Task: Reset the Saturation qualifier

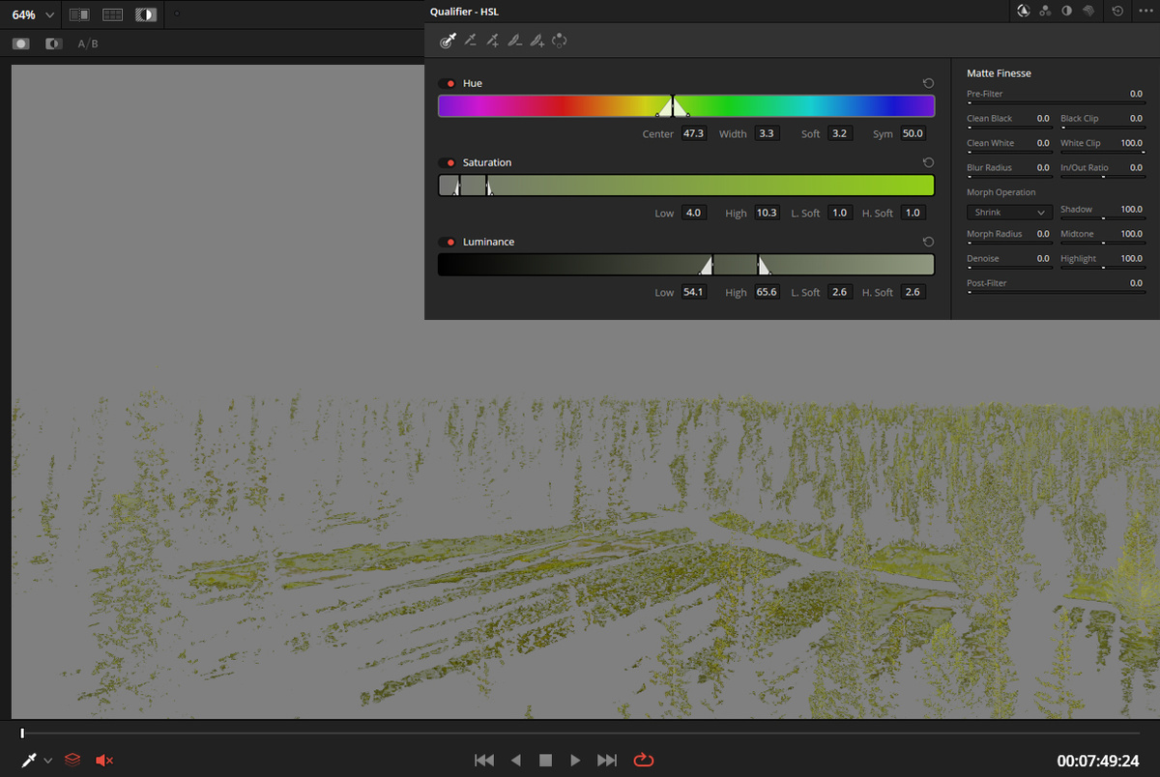Action: pyautogui.click(x=928, y=162)
